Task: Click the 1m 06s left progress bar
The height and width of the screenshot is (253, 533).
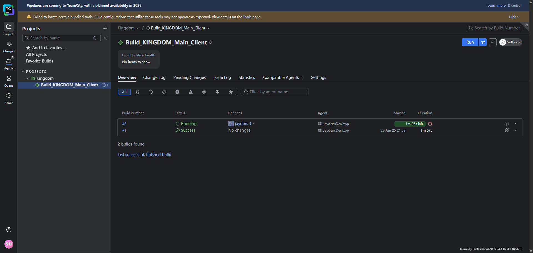Action: pyautogui.click(x=410, y=124)
